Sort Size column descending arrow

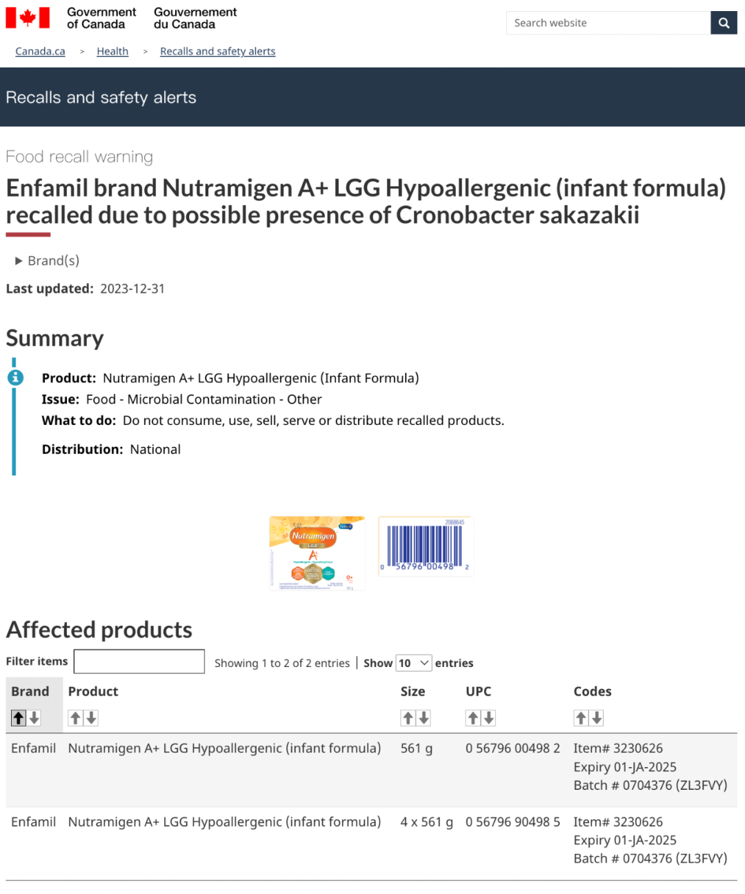pos(424,718)
